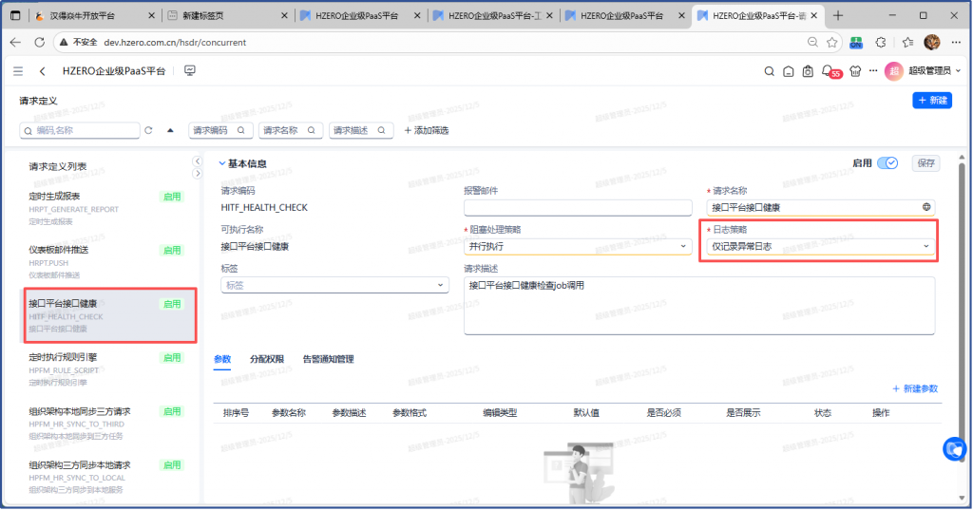The height and width of the screenshot is (510, 973).
Task: Open the 日志策略 dropdown
Action: pyautogui.click(x=821, y=247)
